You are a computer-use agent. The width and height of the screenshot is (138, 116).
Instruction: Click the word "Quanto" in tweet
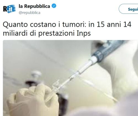tap(15, 25)
